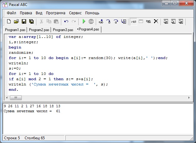The width and height of the screenshot is (196, 143).
Task: Maximize the Pascal ABC window
Action: click(x=175, y=3)
